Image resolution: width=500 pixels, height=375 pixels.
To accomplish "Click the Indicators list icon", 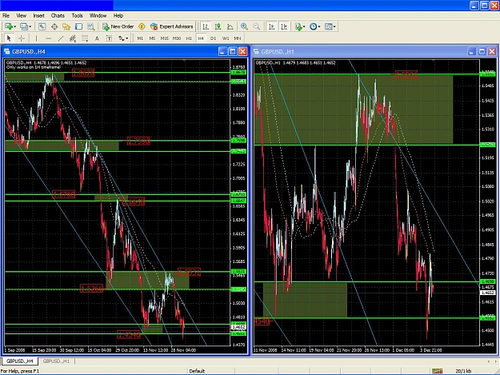I will pyautogui.click(x=298, y=26).
